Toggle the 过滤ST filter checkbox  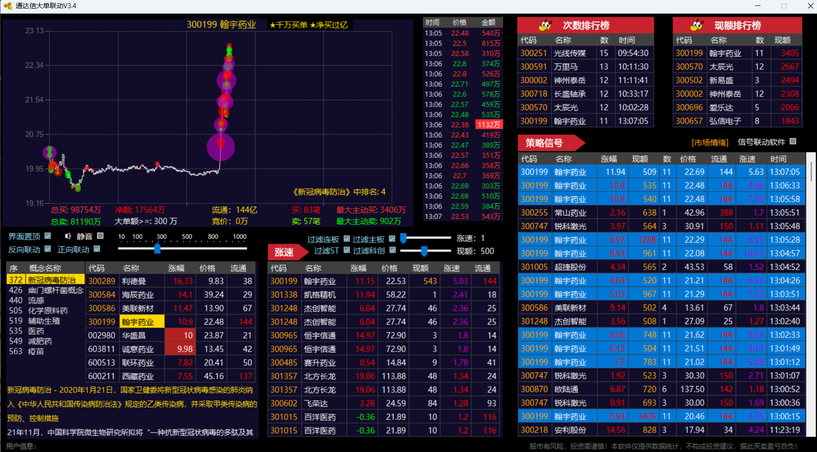click(x=347, y=250)
